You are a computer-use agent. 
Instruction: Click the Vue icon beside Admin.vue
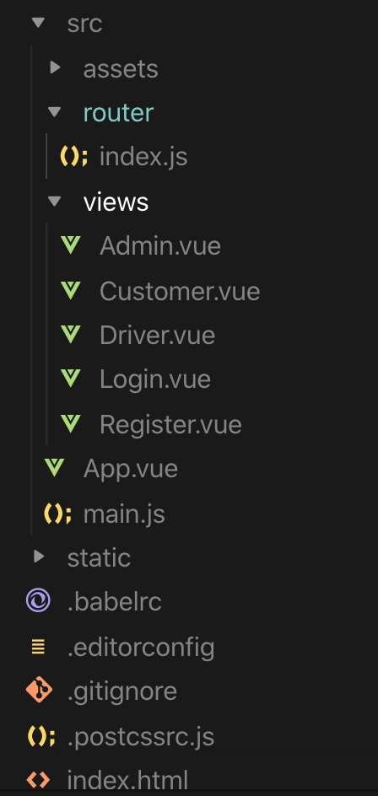click(x=71, y=245)
